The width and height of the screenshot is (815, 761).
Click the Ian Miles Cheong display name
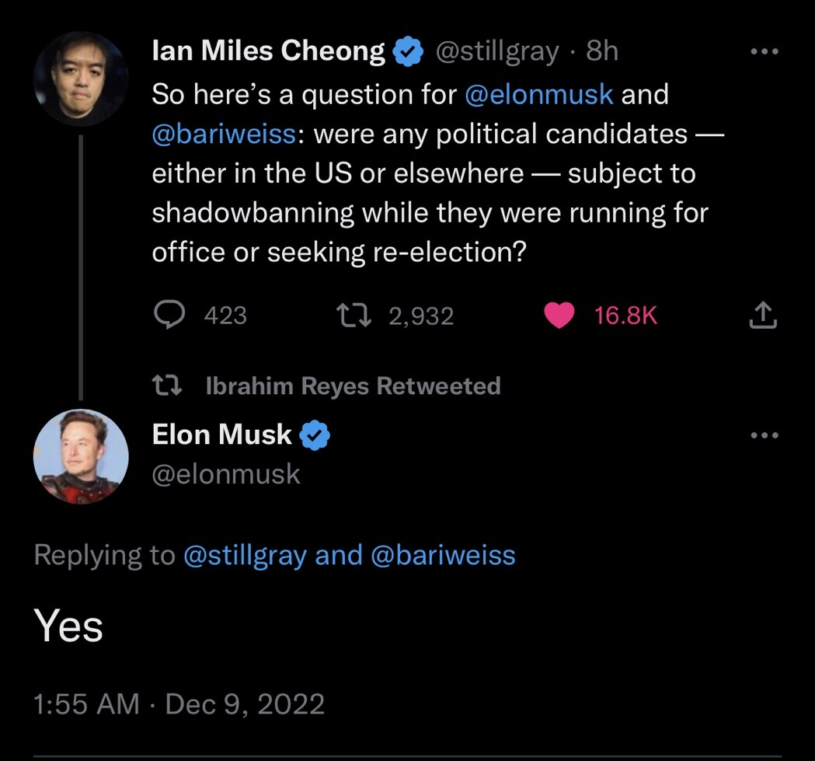tap(268, 52)
